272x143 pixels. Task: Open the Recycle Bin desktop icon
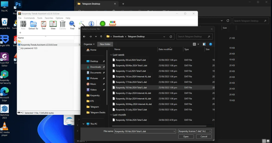tap(5, 24)
